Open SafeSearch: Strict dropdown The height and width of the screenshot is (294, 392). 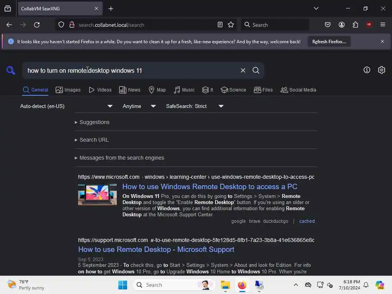(x=195, y=106)
